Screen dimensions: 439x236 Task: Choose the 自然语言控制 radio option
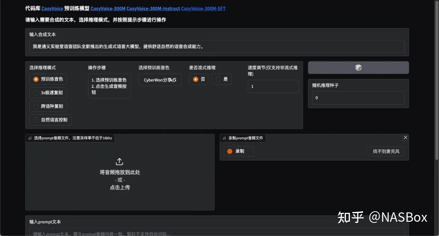[x=36, y=120]
